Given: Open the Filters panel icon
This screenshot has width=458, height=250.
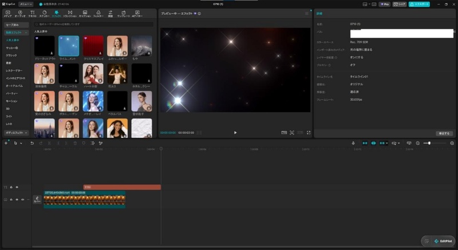Looking at the screenshot, I should (x=98, y=13).
